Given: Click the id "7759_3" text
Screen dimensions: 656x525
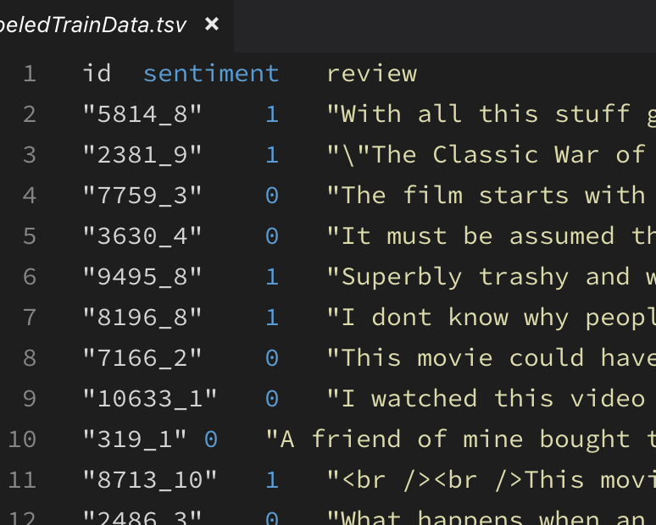Looking at the screenshot, I should 142,196.
